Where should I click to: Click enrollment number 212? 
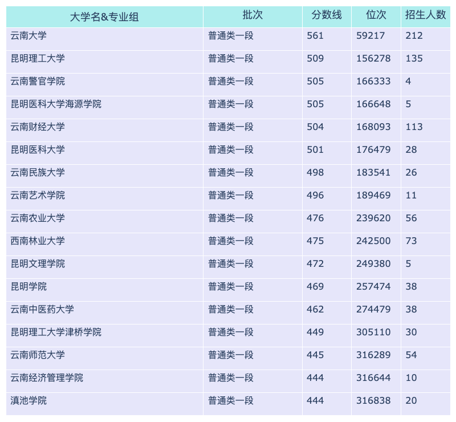click(x=414, y=36)
